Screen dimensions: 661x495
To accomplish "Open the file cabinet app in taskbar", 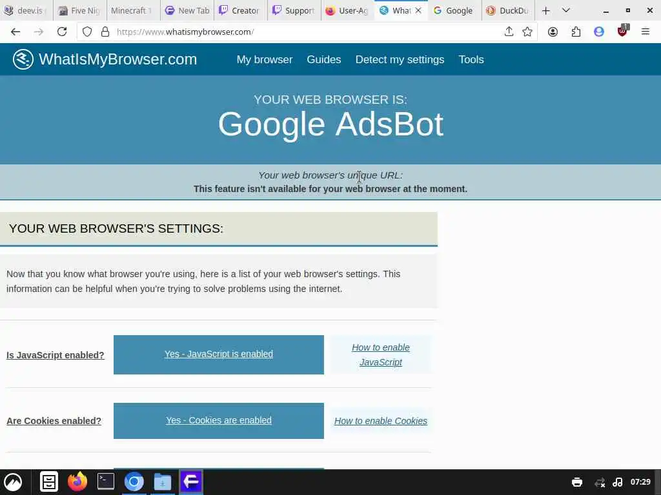I will coord(49,482).
